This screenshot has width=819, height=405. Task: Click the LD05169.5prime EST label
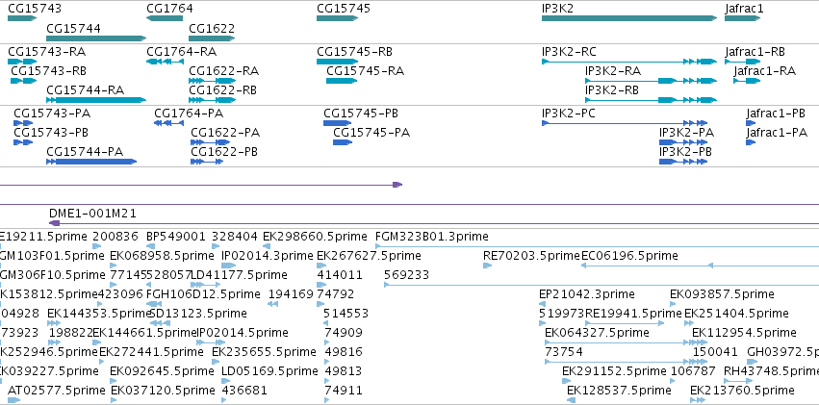[269, 371]
